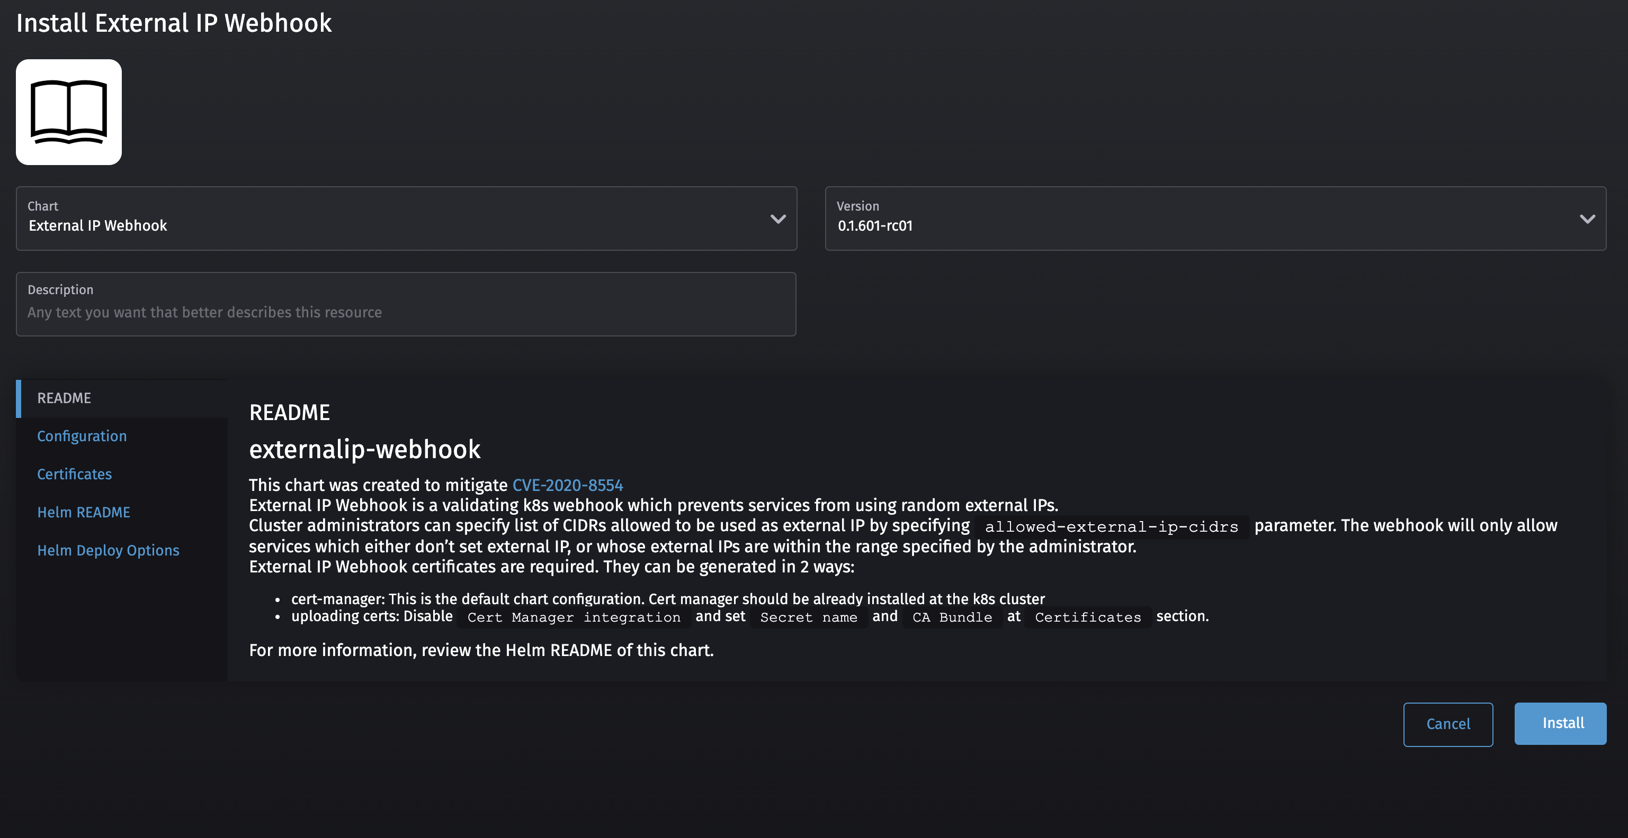The height and width of the screenshot is (838, 1628).
Task: Expand the Version dropdown showing 0.1.601-rc01
Action: [1588, 219]
